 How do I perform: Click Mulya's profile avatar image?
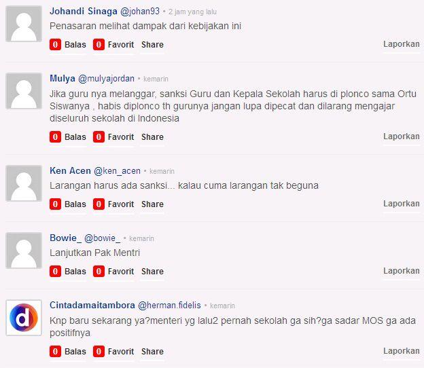pos(24,91)
